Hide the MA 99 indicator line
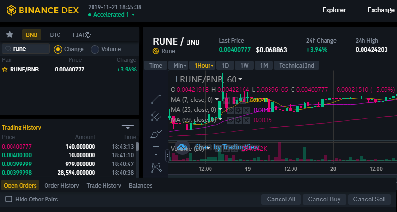The width and height of the screenshot is (397, 212). click(x=230, y=120)
